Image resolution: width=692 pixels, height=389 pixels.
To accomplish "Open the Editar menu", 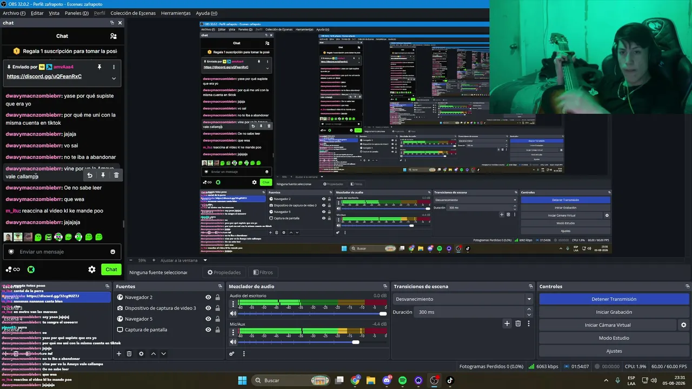I will coord(37,13).
